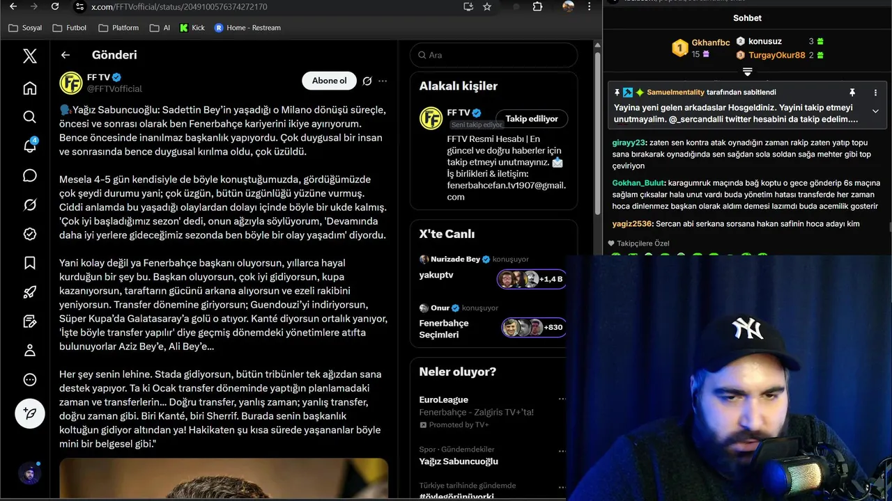Screen dimensions: 892x501
Task: Expand the chat gift leaderboard
Action: (x=747, y=72)
